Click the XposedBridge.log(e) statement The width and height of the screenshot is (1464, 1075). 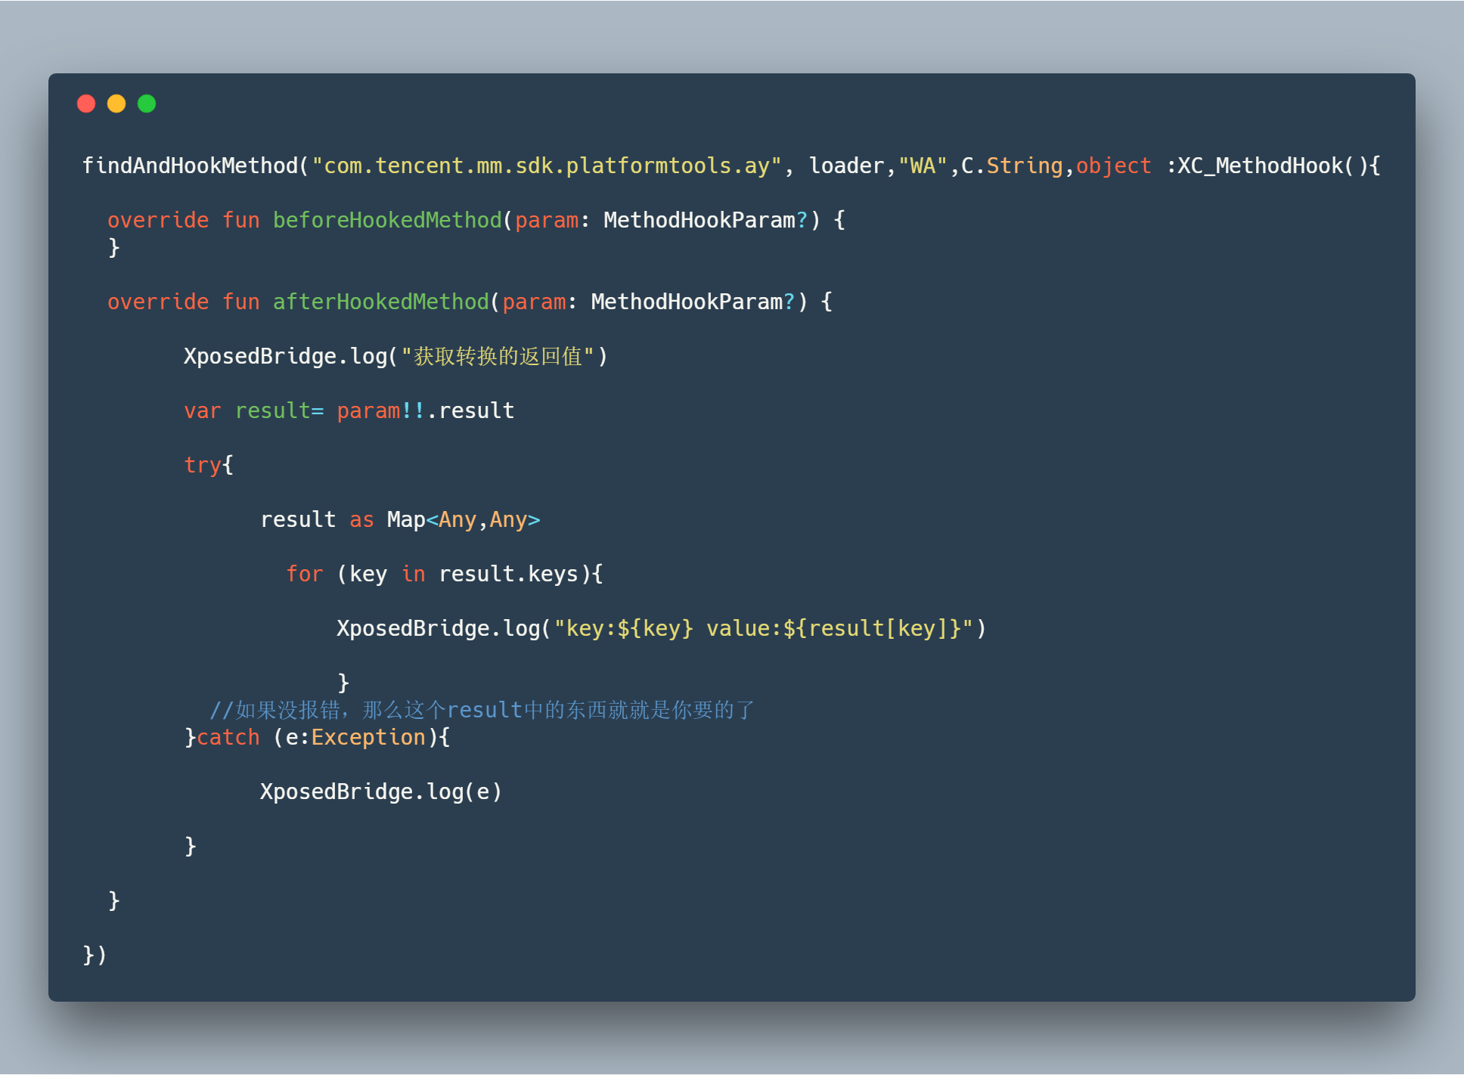tap(380, 792)
